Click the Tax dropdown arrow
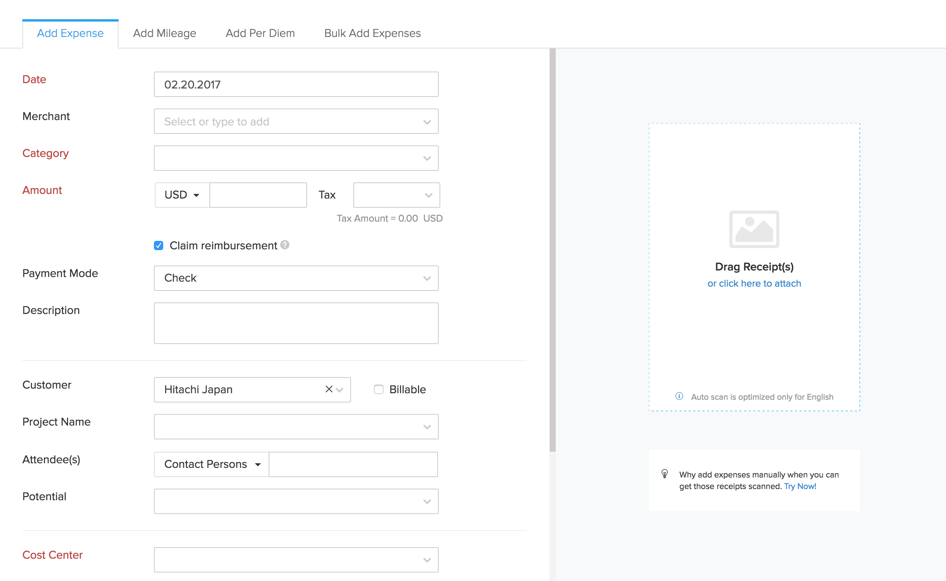 428,195
